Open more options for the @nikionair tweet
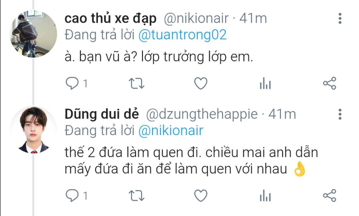The width and height of the screenshot is (359, 216). click(x=340, y=18)
